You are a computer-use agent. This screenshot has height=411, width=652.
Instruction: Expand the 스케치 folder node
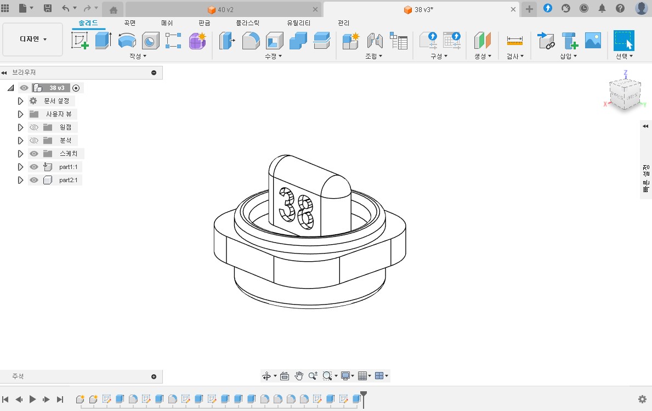click(20, 154)
